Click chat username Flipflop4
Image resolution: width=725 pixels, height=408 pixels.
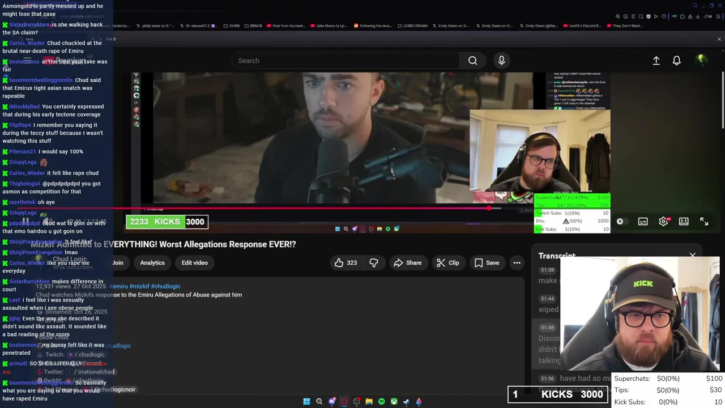click(x=20, y=125)
